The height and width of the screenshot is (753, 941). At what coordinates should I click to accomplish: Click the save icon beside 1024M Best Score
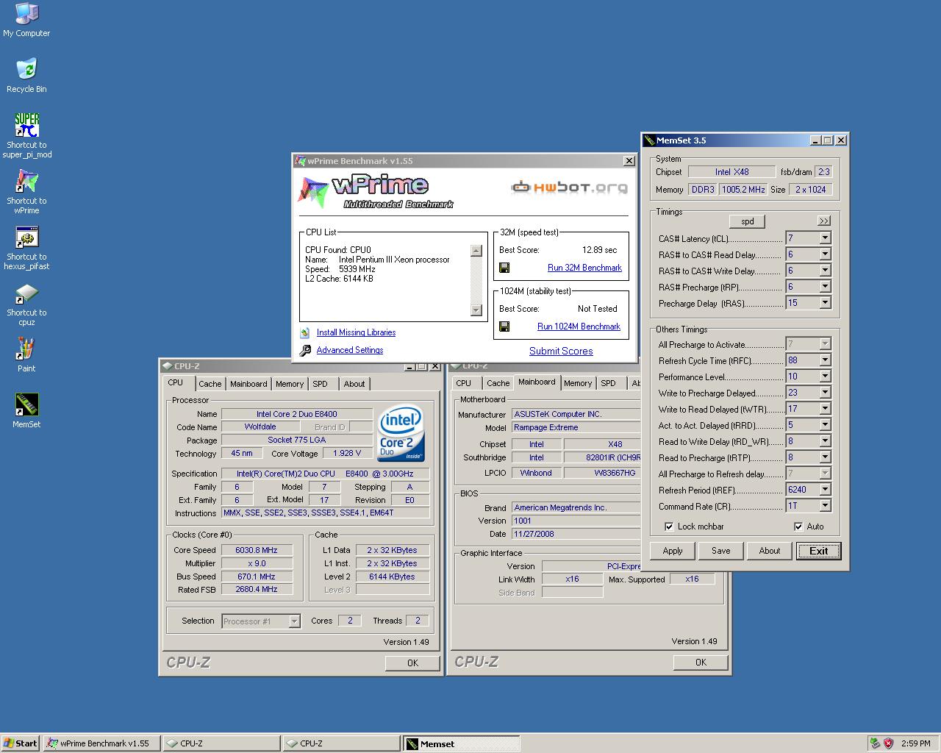coord(504,327)
